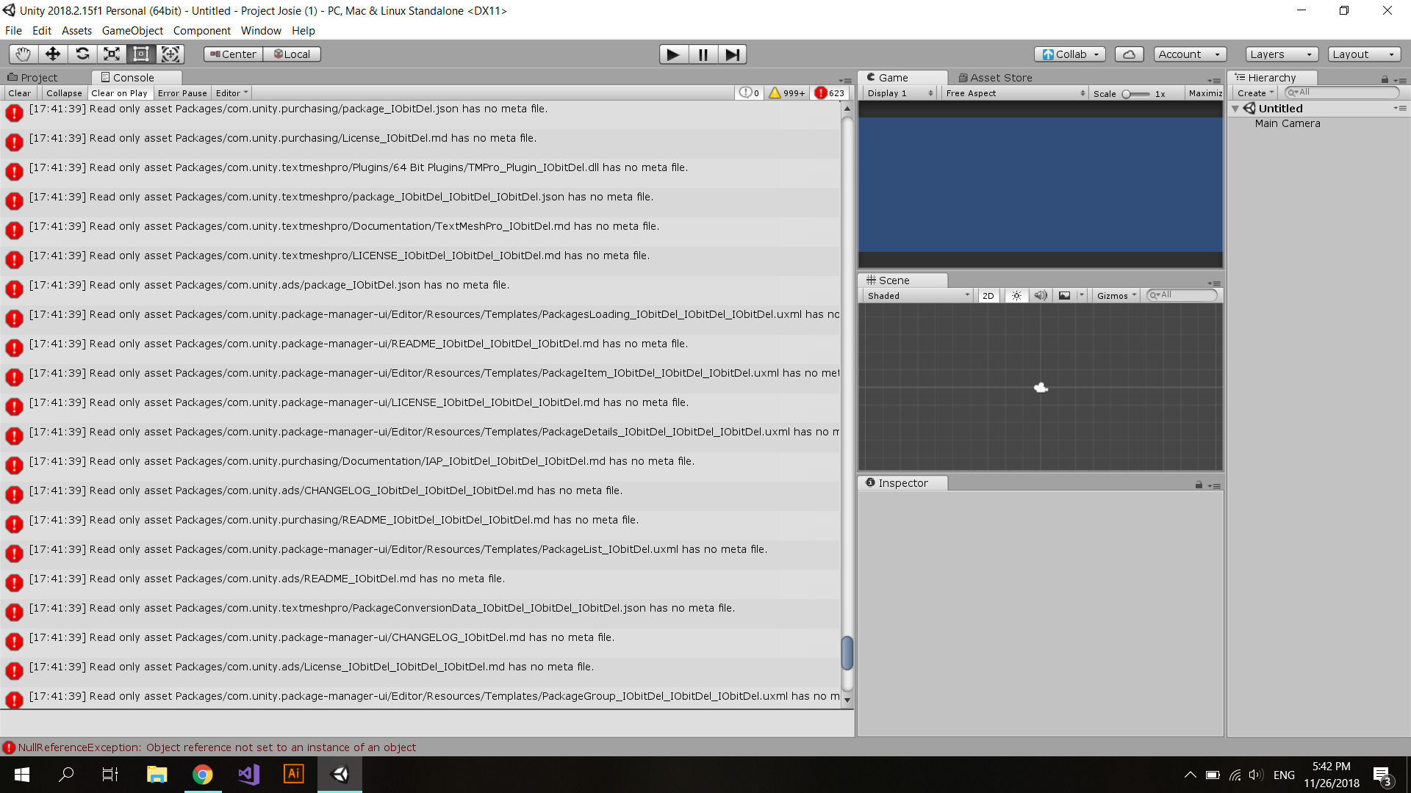Screen dimensions: 1411x793
Task: Select the Rect tool
Action: (x=141, y=54)
